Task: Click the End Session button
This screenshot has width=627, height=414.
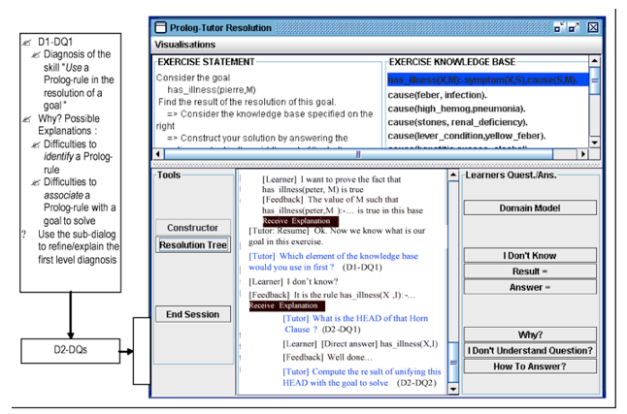Action: pos(193,314)
